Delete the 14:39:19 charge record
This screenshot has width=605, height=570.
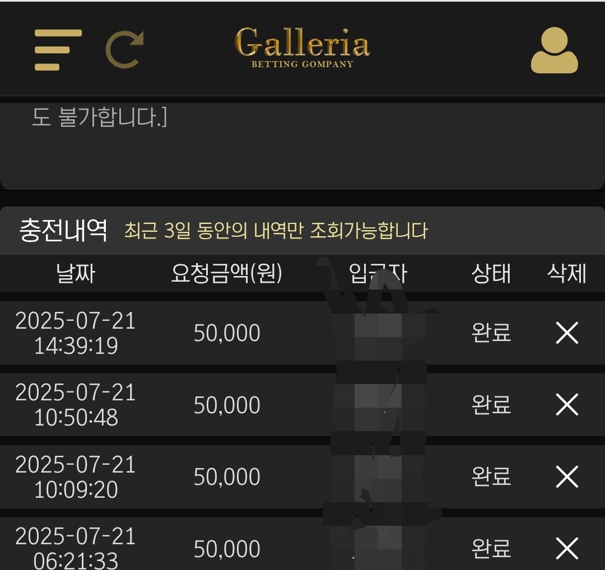click(567, 333)
